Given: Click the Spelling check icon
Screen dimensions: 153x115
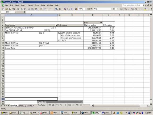Looking at the screenshot, I should pos(24,9).
